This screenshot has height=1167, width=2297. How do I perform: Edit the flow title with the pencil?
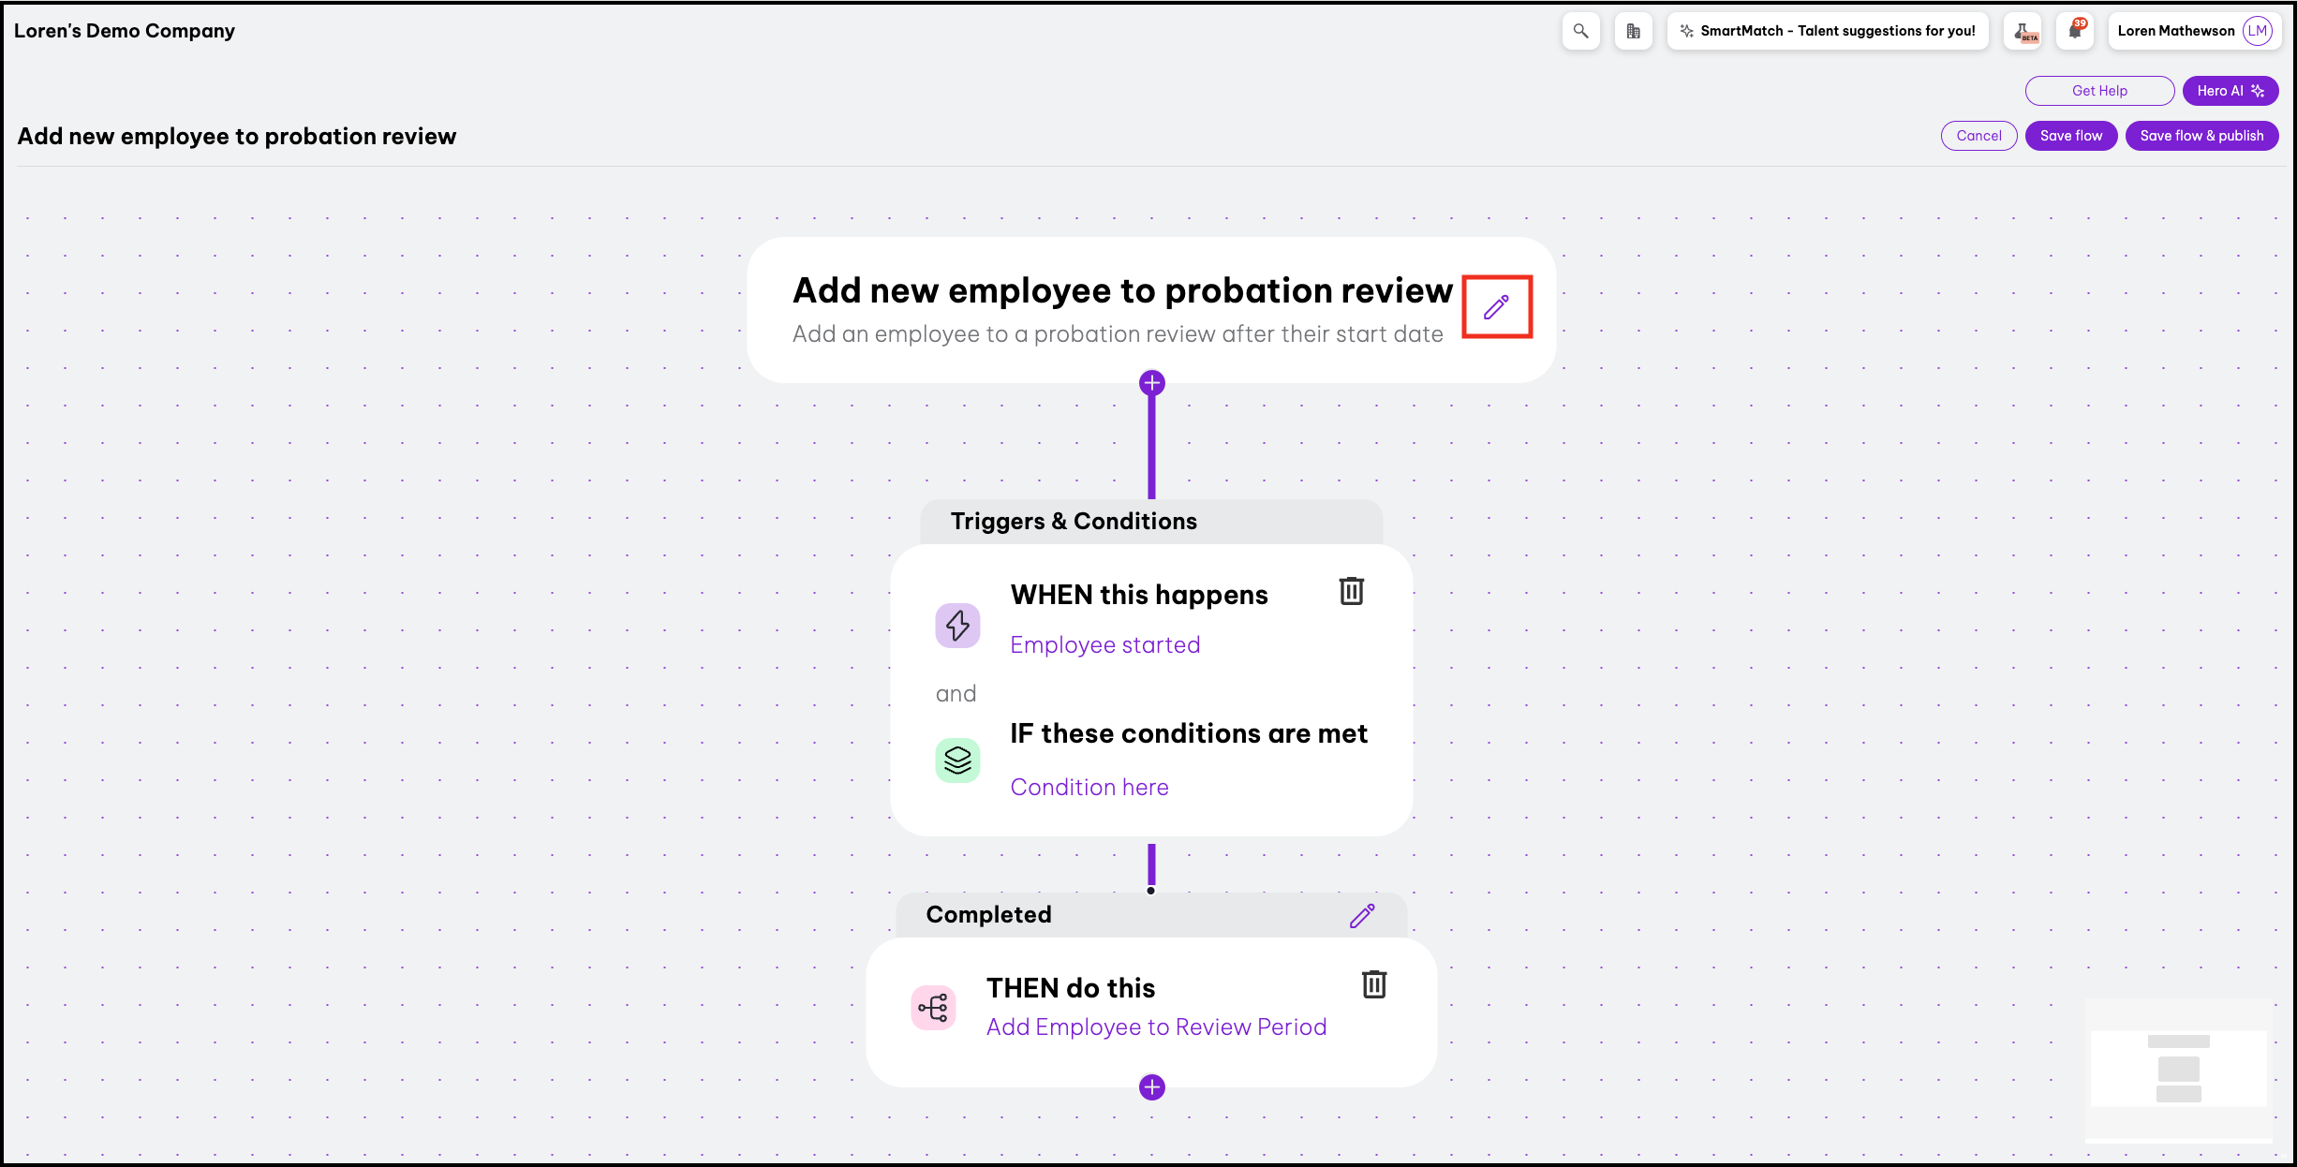pyautogui.click(x=1496, y=307)
